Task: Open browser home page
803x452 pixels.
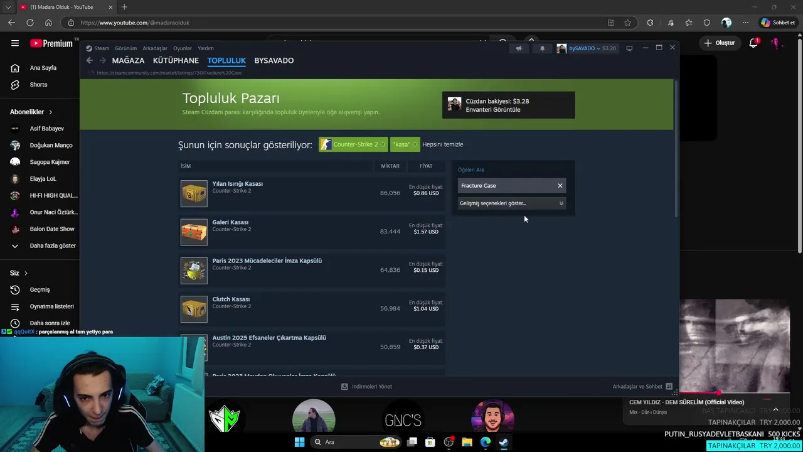Action: pyautogui.click(x=48, y=23)
